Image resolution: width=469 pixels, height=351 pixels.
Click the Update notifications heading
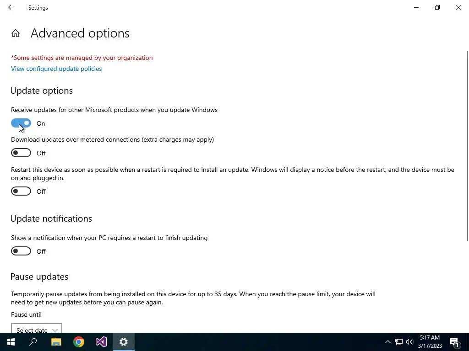51,218
